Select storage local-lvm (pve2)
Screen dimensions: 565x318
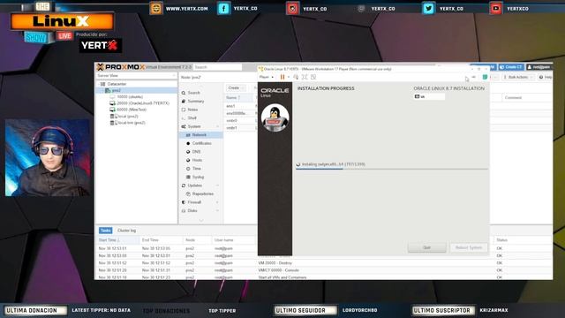[132, 123]
